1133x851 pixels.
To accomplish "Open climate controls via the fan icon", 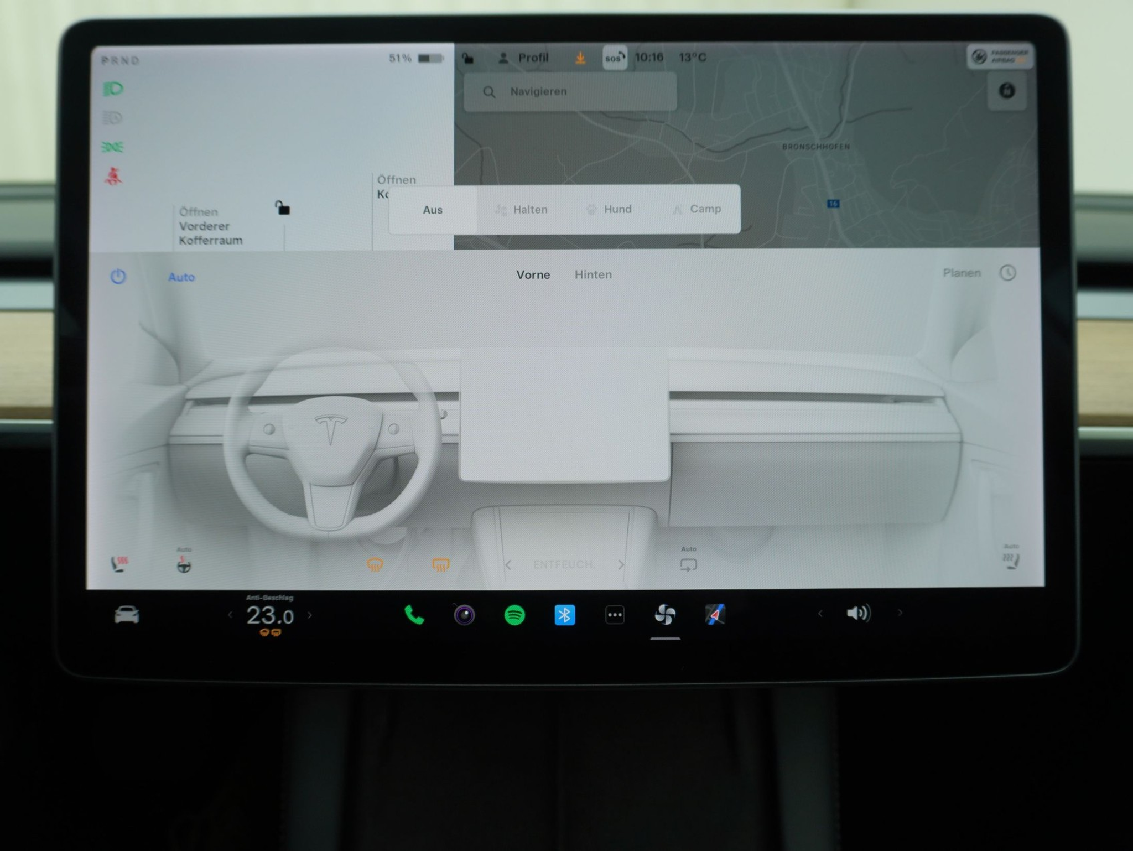I will click(x=666, y=614).
